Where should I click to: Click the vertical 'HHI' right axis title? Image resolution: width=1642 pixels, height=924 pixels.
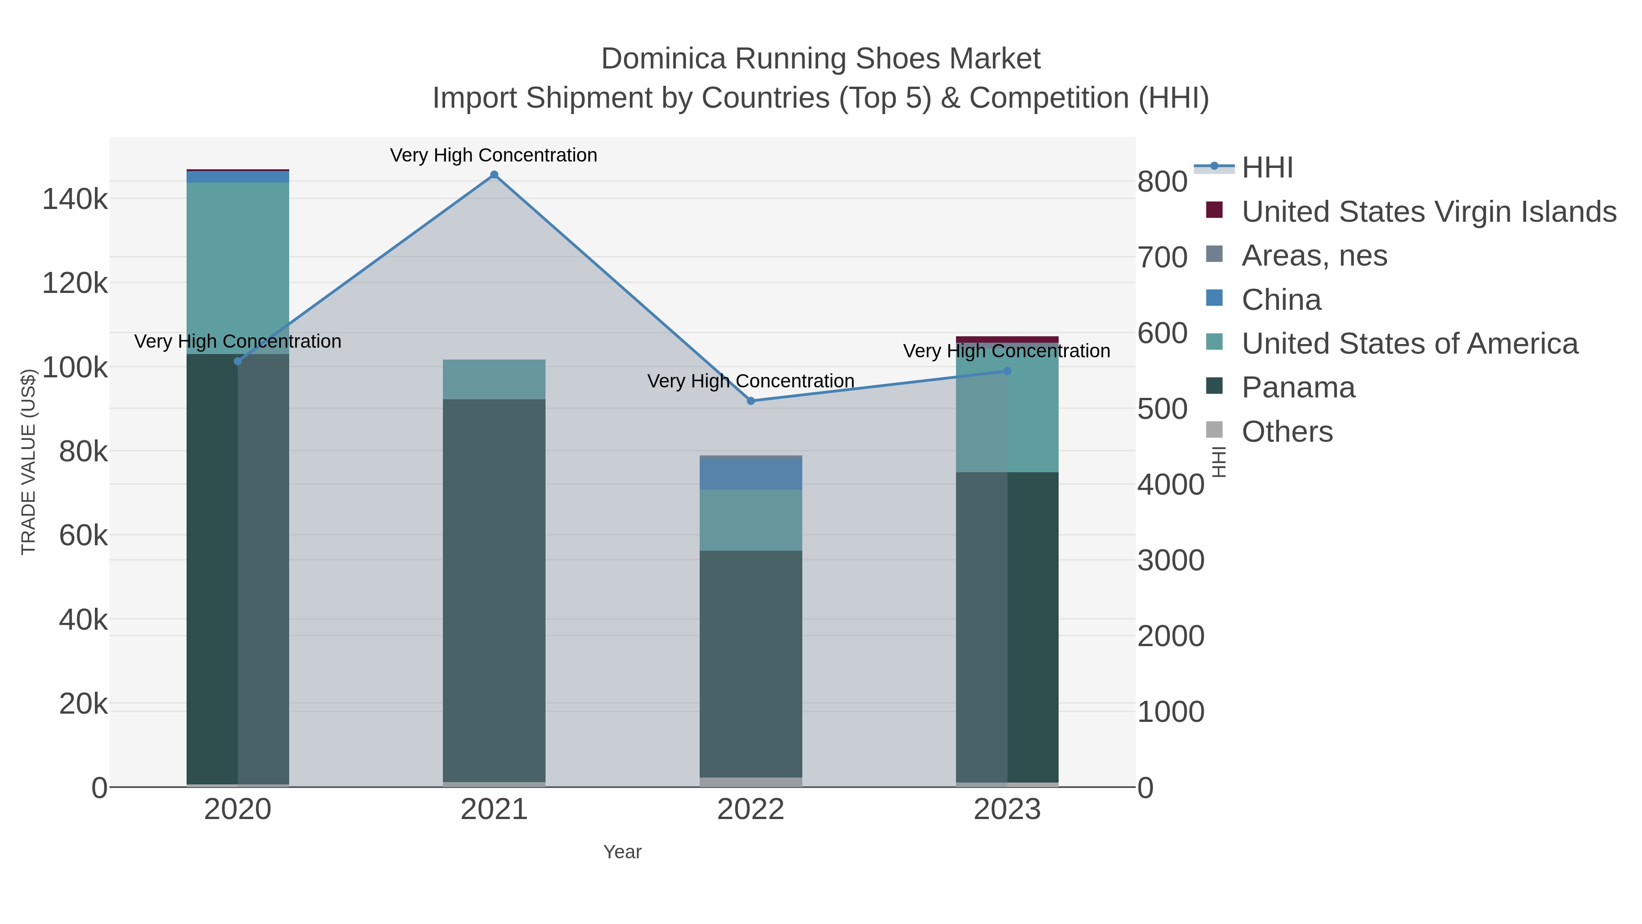tap(1219, 462)
